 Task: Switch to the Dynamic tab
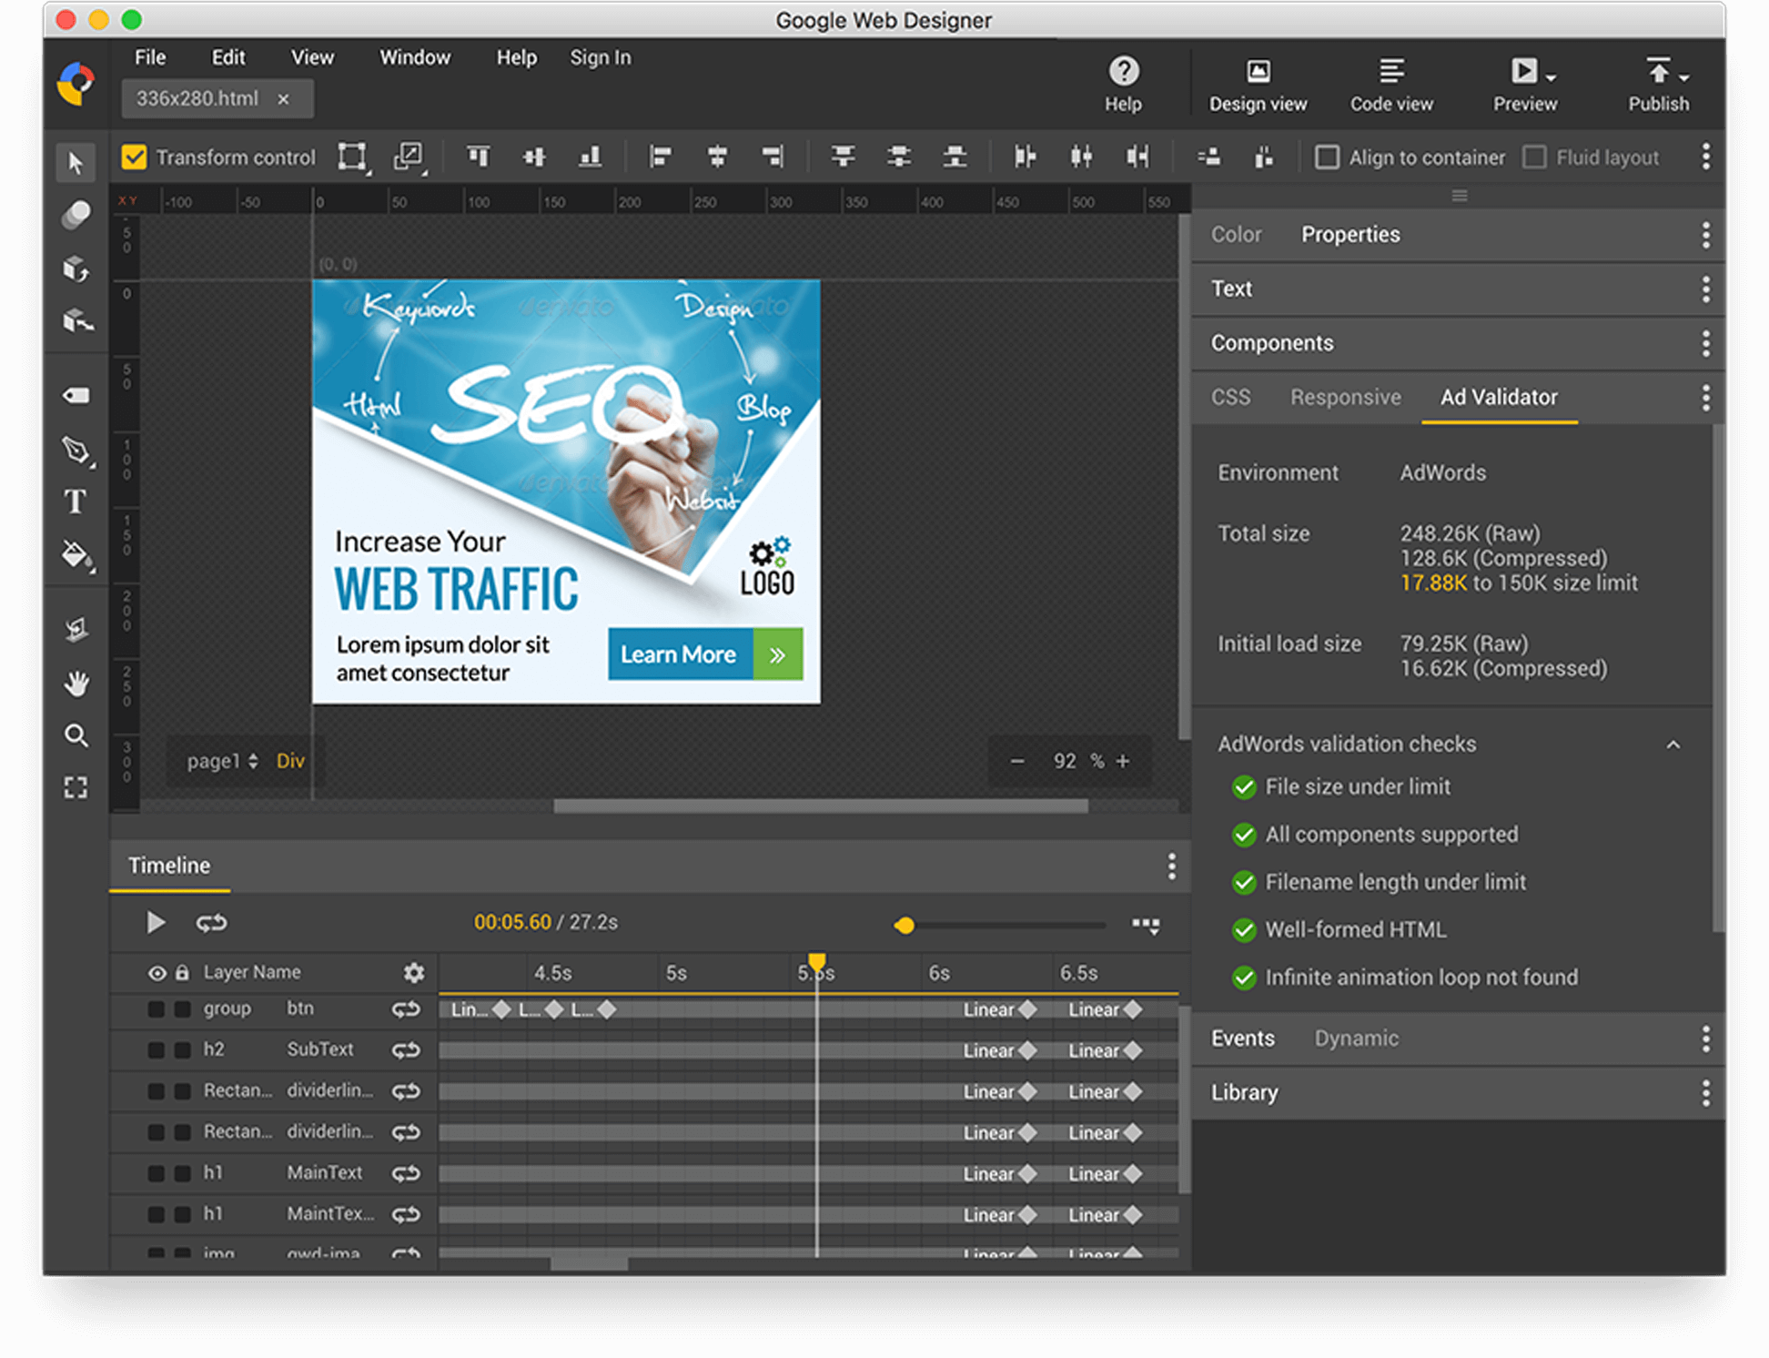[1356, 1039]
